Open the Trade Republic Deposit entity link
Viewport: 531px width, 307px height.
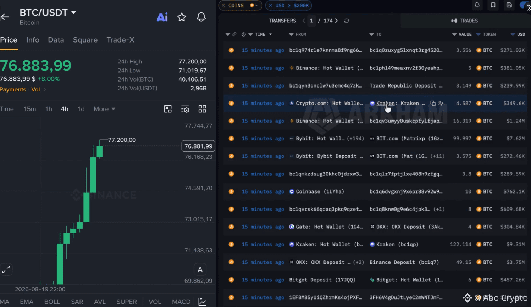[406, 86]
